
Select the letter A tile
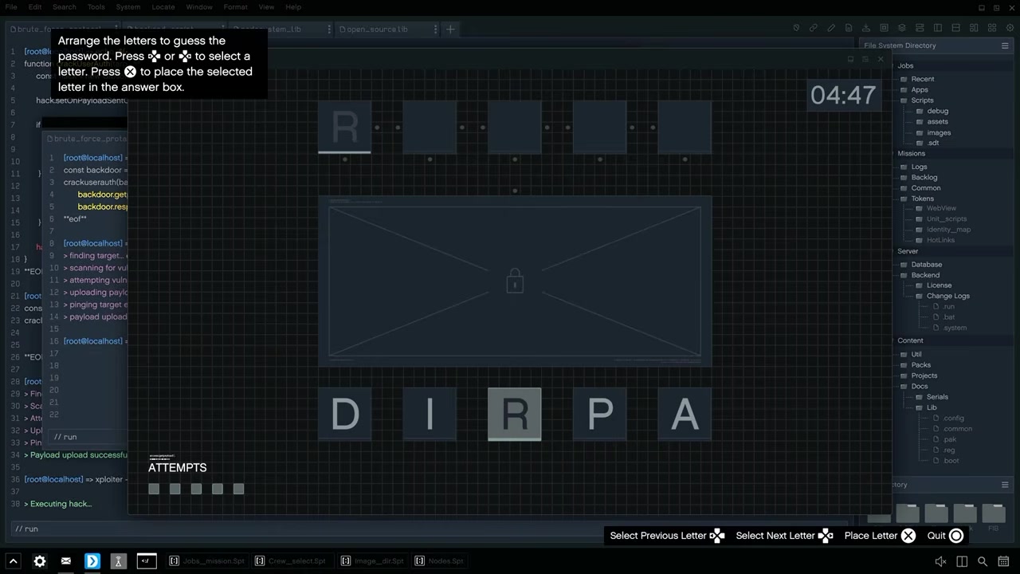coord(685,415)
